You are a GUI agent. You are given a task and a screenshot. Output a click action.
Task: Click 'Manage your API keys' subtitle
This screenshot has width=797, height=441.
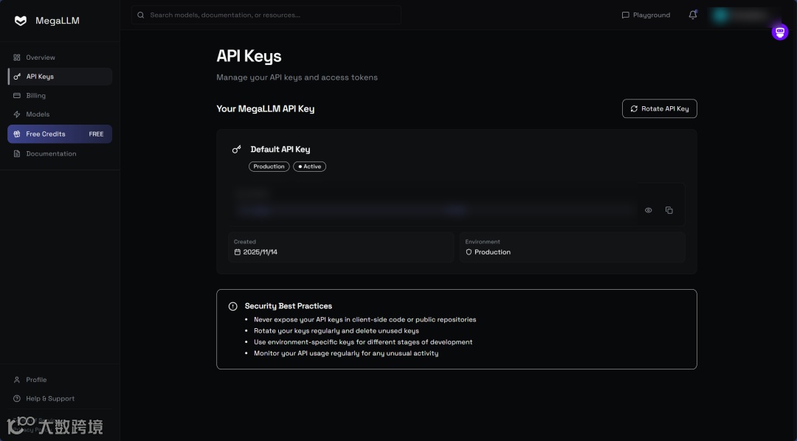coord(297,77)
